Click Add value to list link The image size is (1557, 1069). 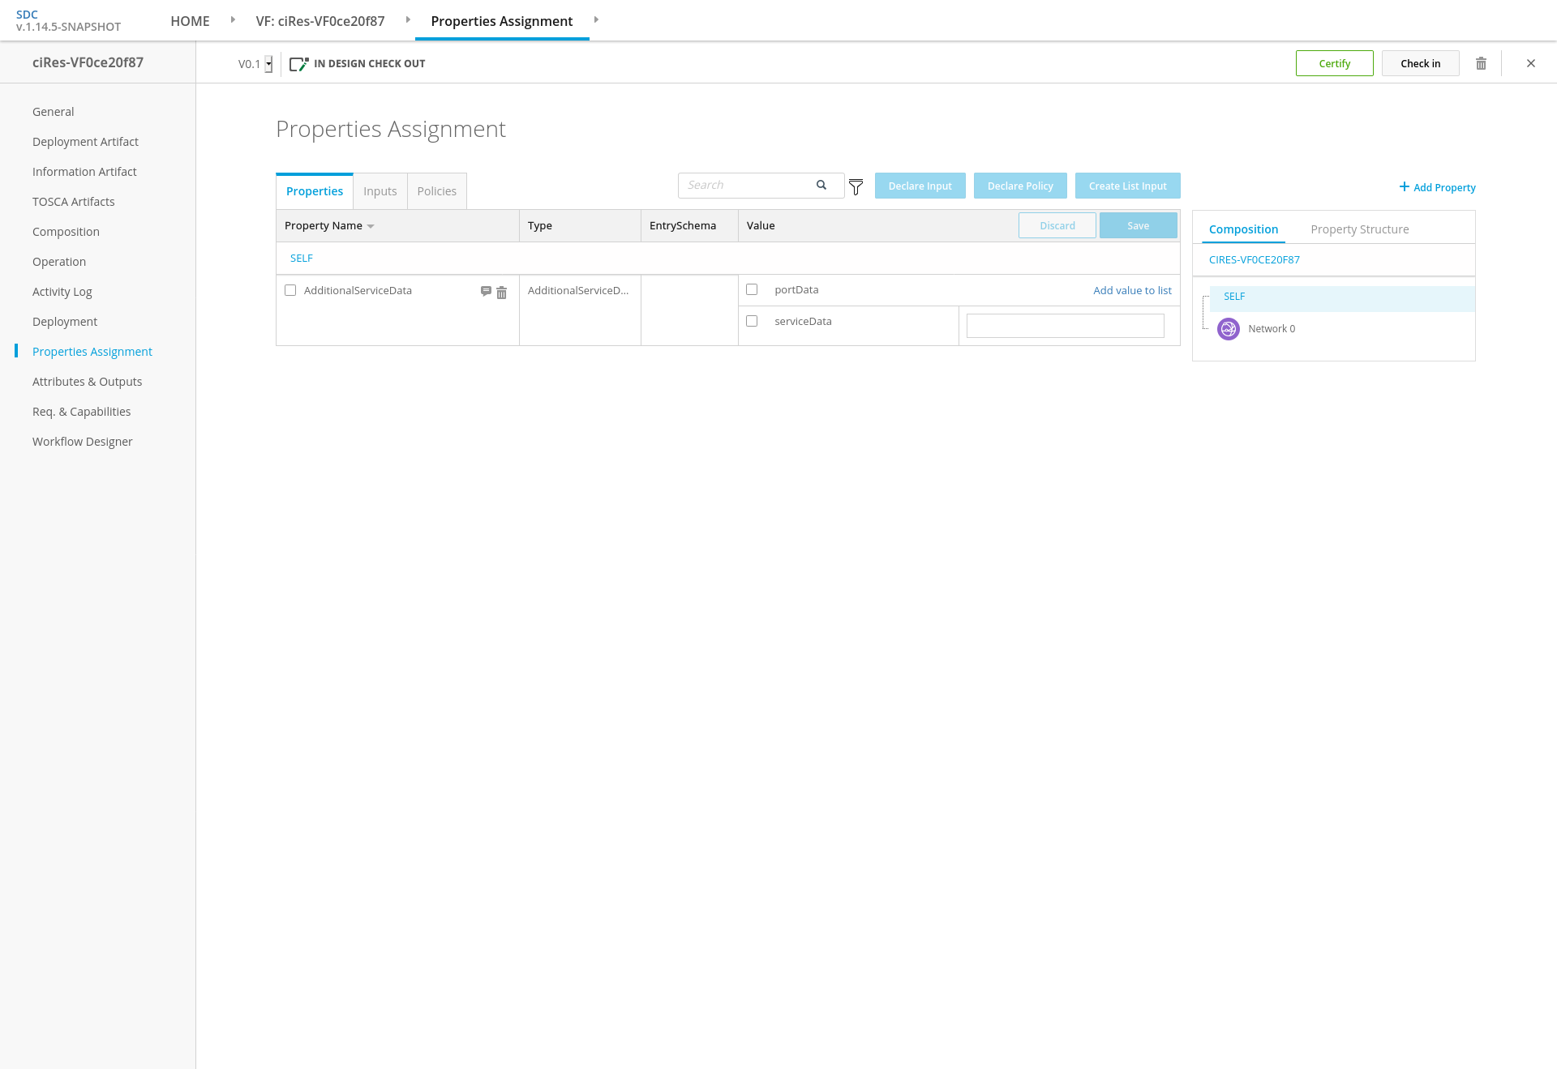(1132, 290)
